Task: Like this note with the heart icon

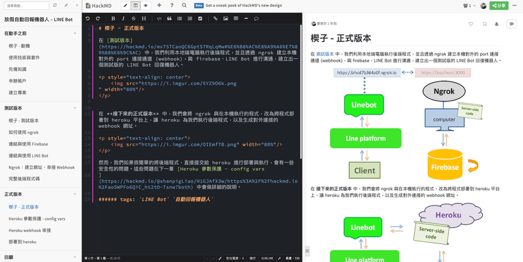Action: click(x=471, y=24)
